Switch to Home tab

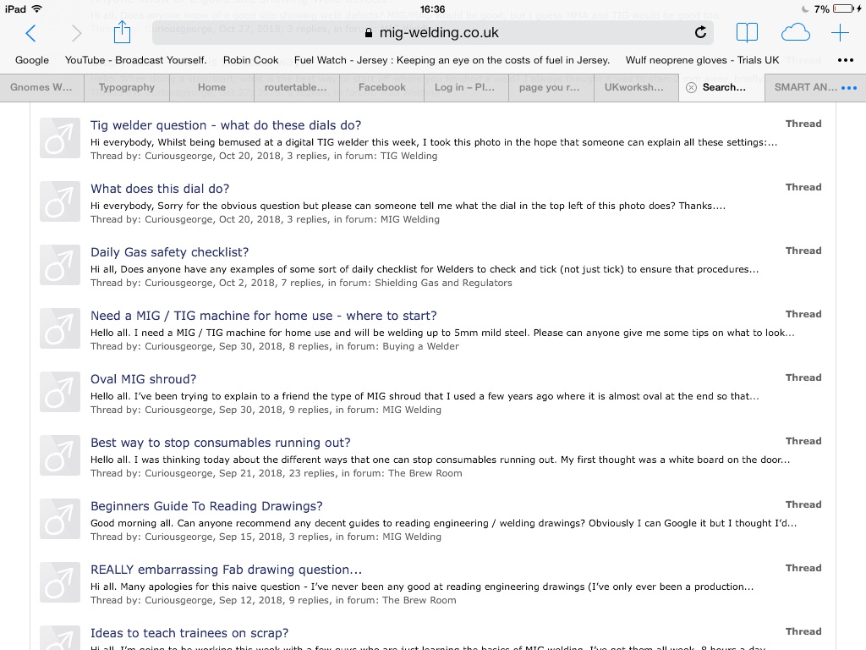coord(211,87)
